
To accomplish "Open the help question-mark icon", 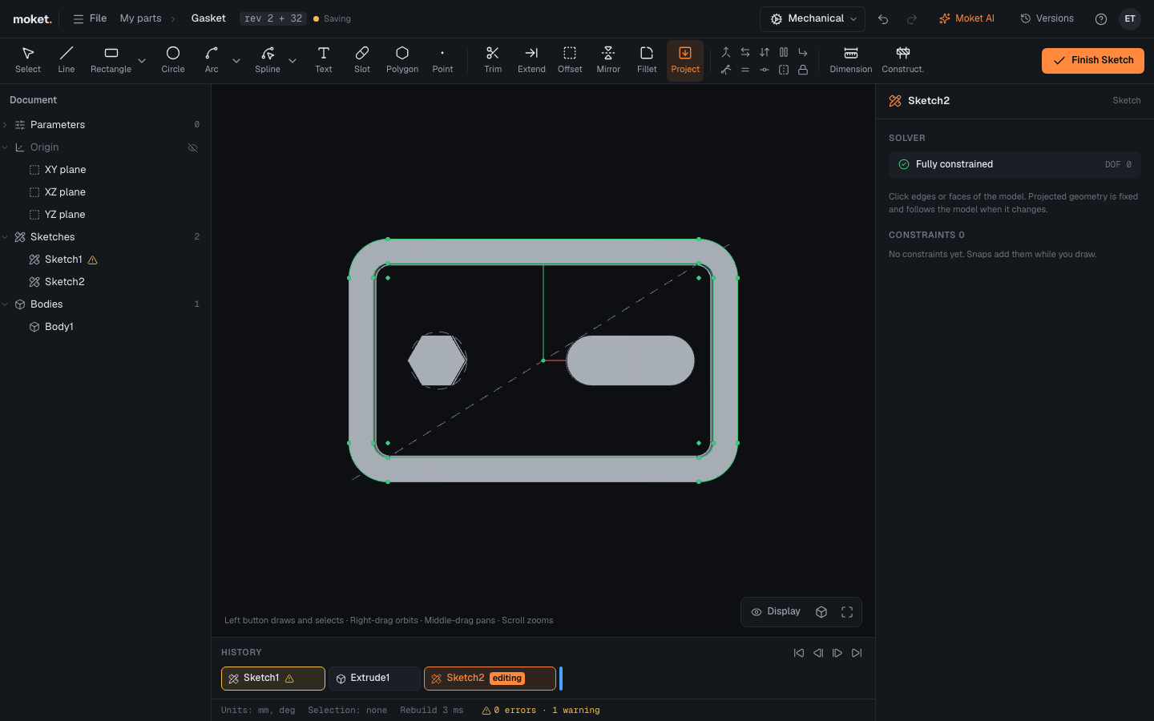I will [1101, 19].
